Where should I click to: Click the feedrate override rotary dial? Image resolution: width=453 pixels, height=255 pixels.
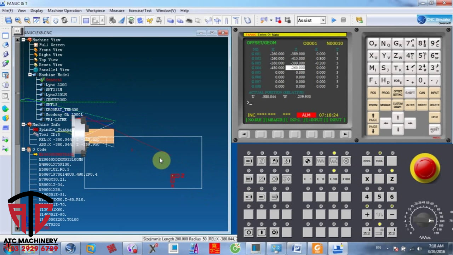(425, 220)
